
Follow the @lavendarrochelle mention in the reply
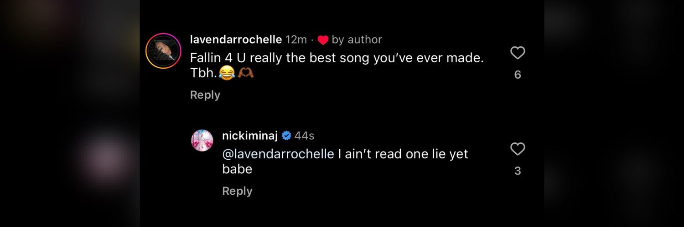[x=278, y=154]
